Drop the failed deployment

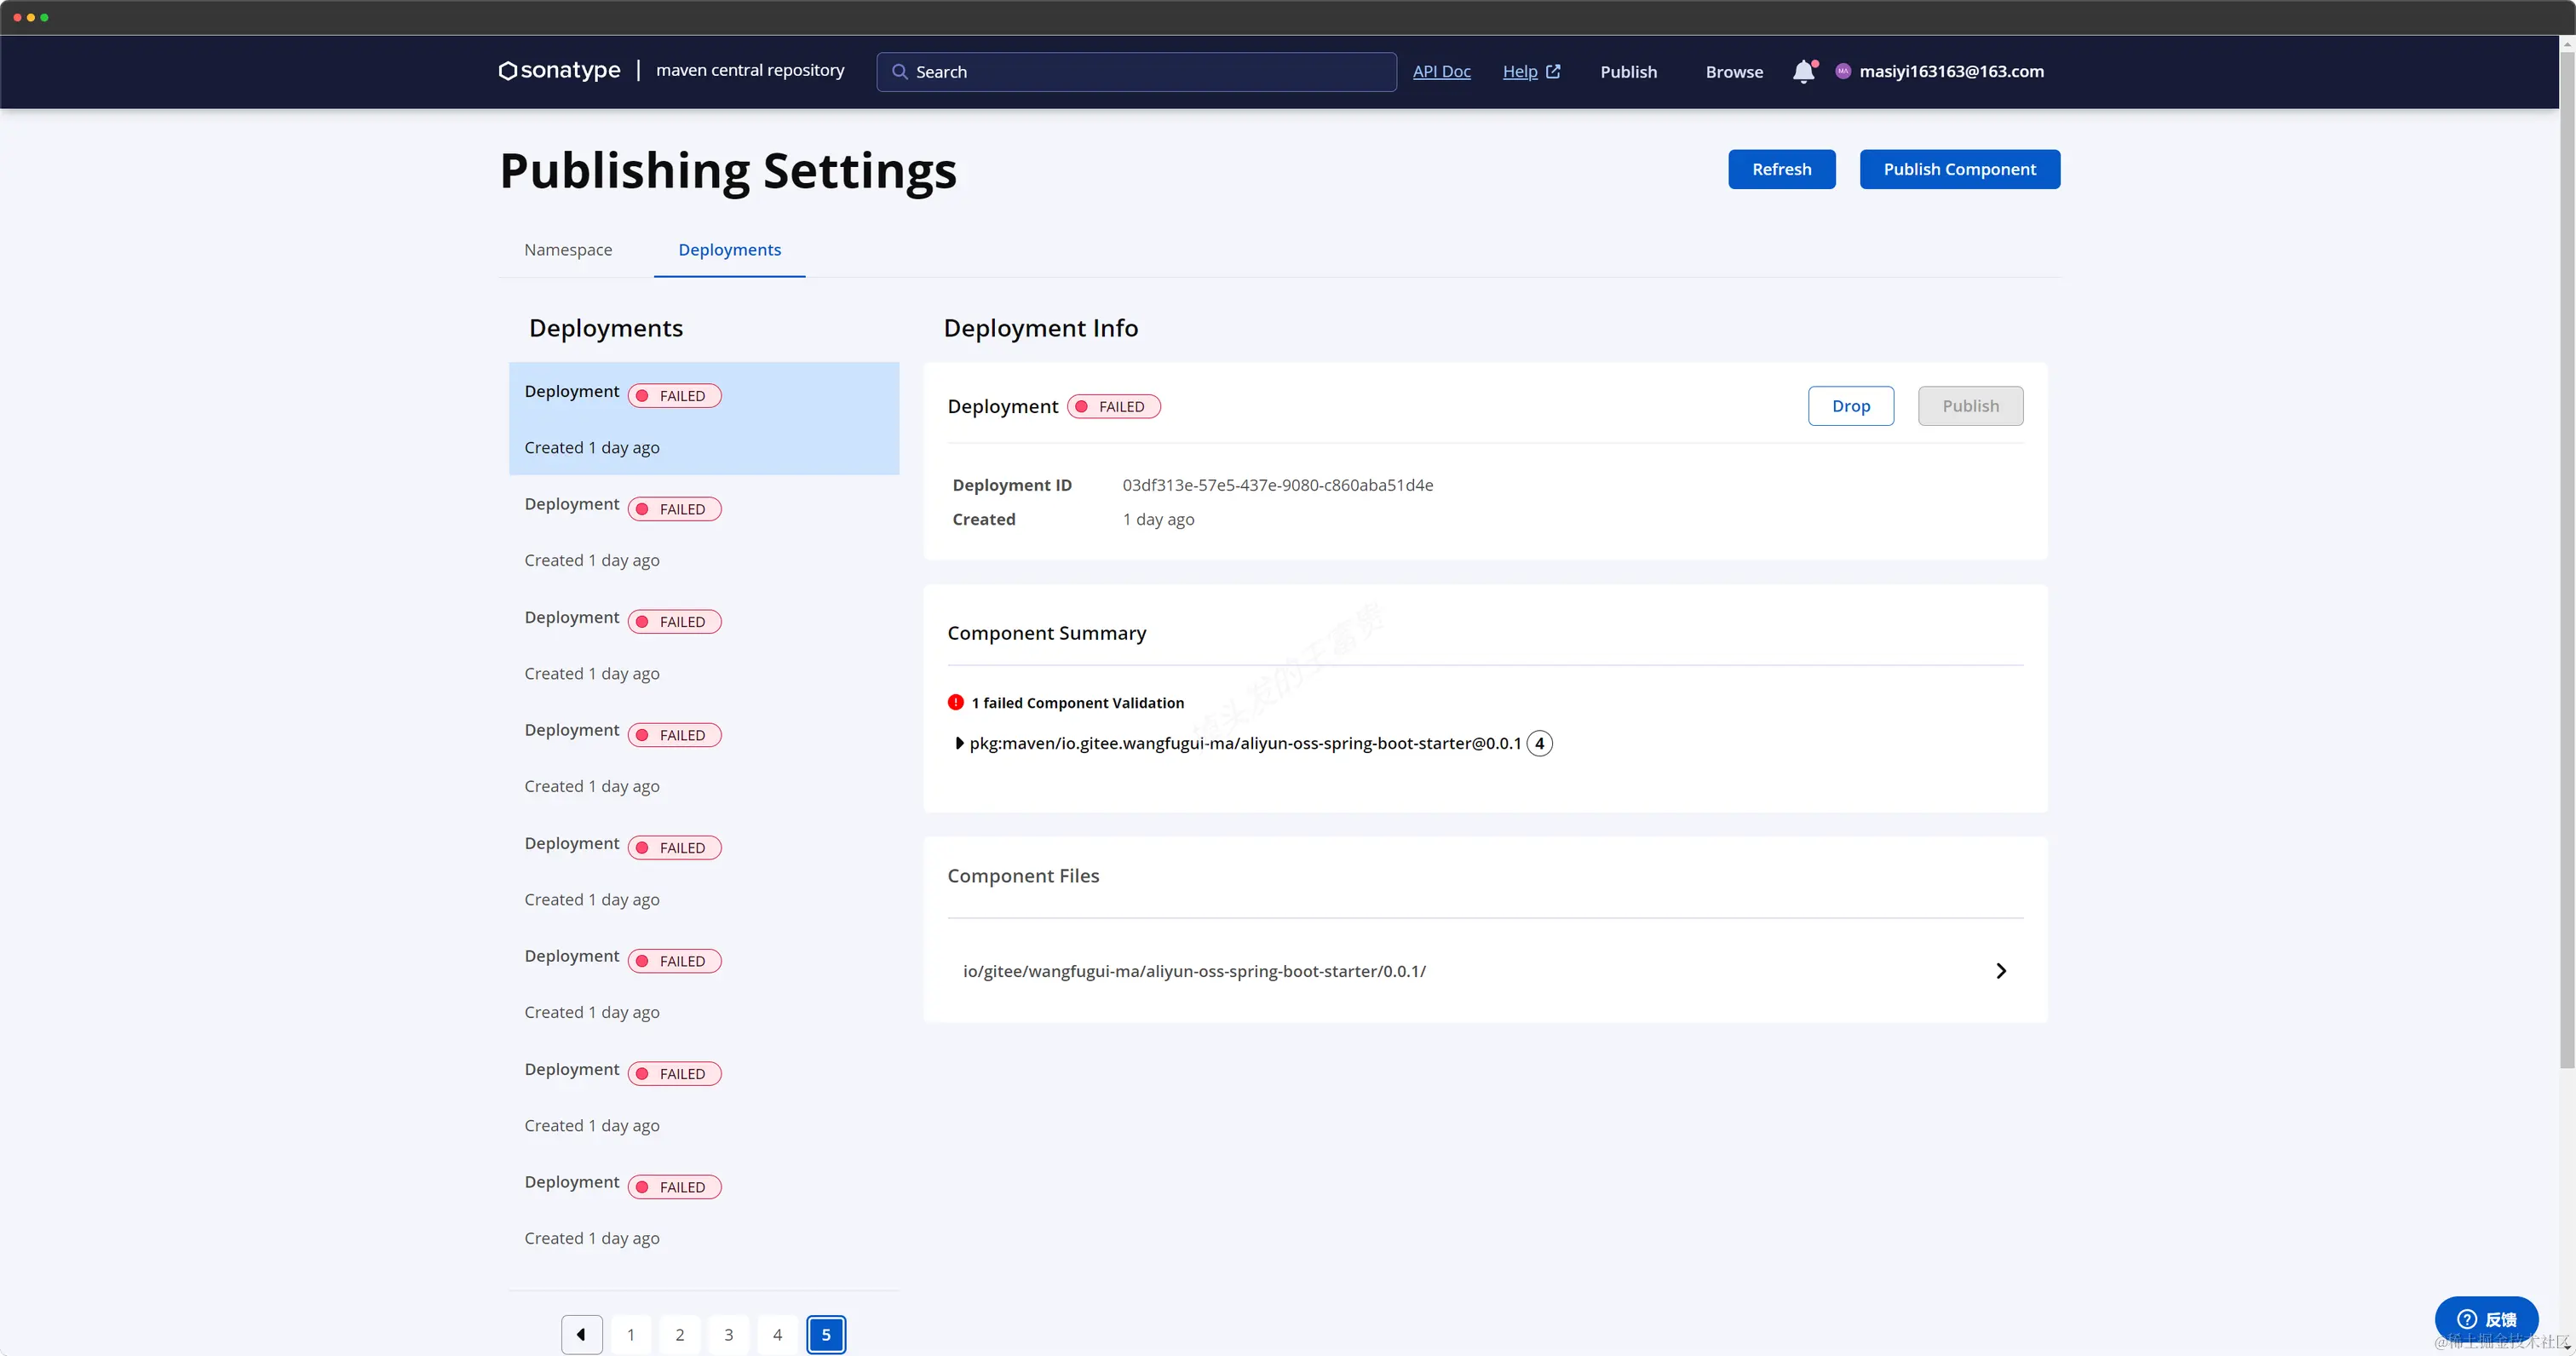tap(1850, 406)
